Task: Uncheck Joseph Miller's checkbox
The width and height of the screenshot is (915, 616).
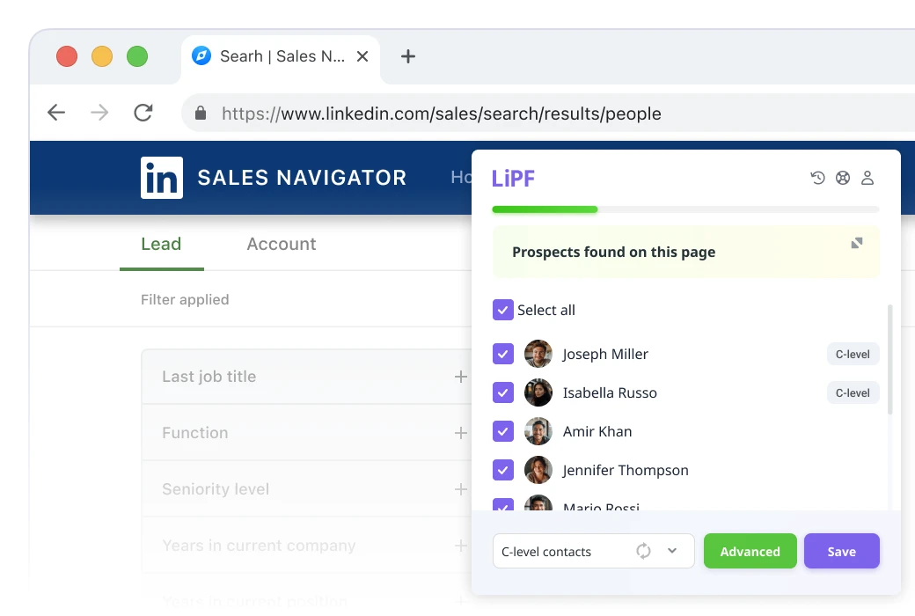Action: (503, 354)
